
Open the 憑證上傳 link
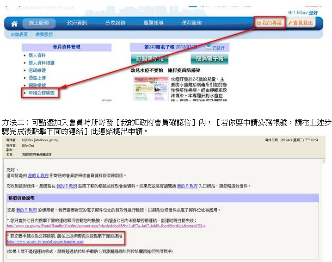(x=37, y=78)
